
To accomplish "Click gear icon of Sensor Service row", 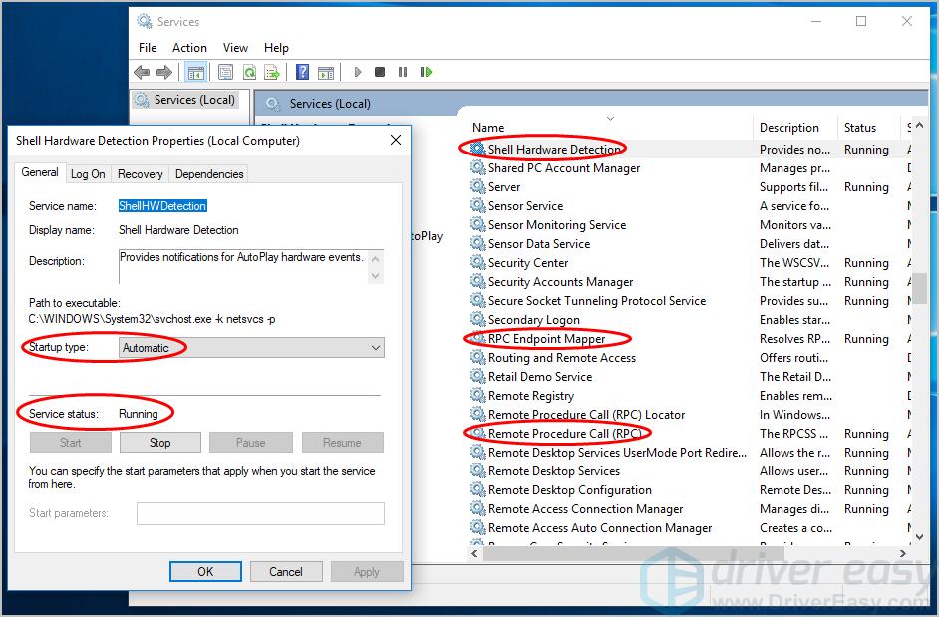I will coord(477,205).
